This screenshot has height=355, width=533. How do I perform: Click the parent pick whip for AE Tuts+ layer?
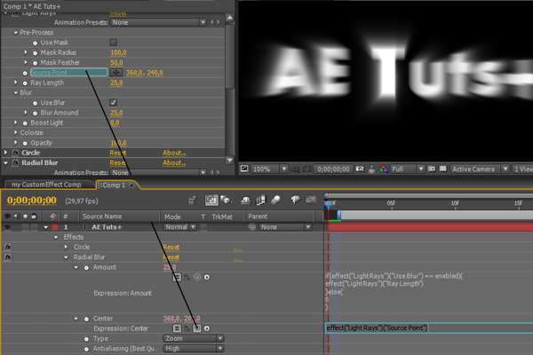click(252, 227)
